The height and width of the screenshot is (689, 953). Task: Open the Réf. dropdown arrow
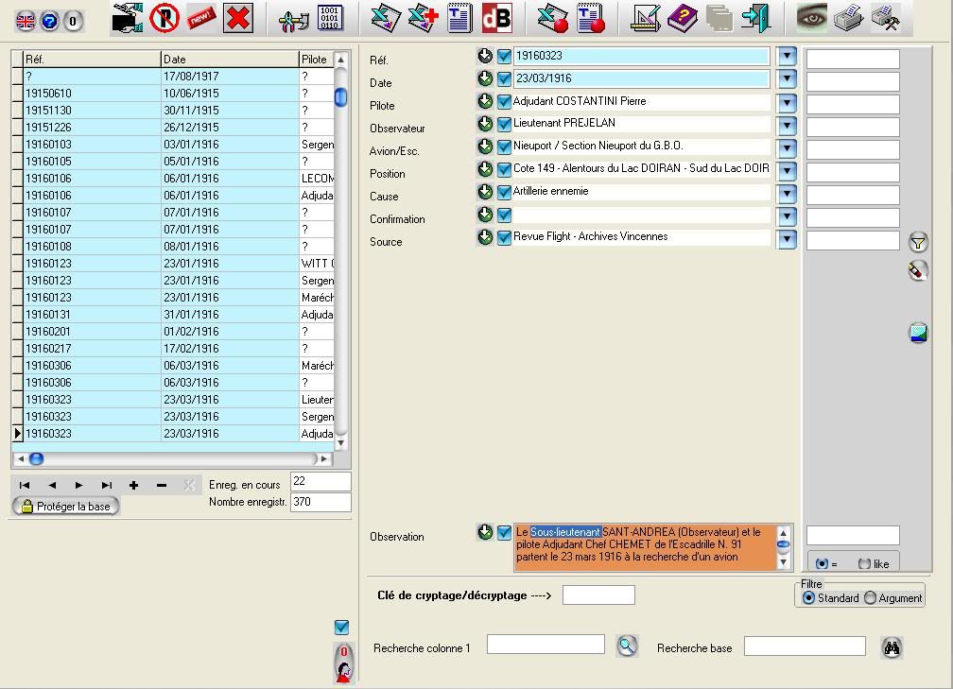click(787, 57)
